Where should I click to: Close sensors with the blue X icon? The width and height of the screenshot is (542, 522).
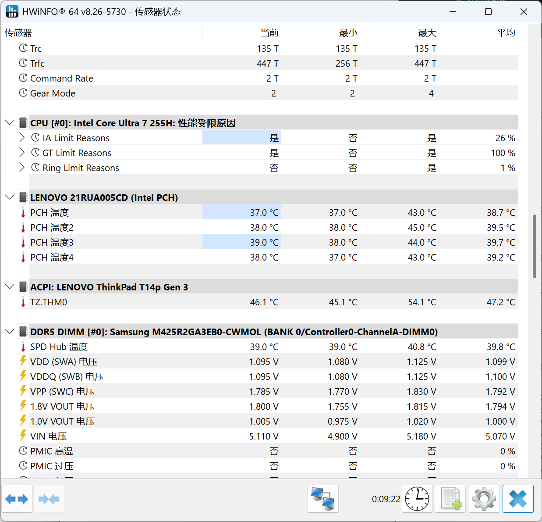(518, 499)
